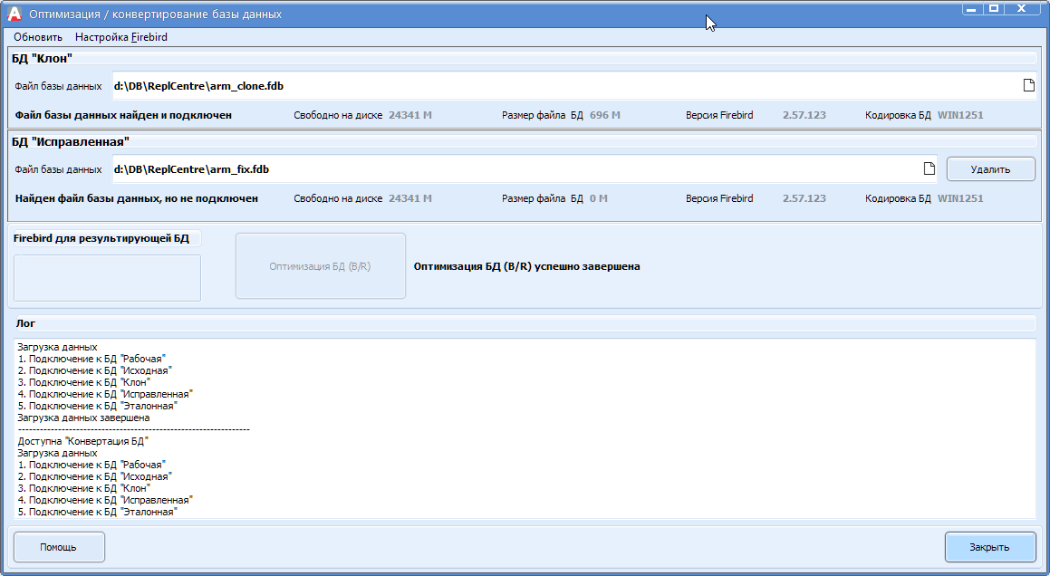The image size is (1050, 576).
Task: Maximize the window
Action: [994, 8]
